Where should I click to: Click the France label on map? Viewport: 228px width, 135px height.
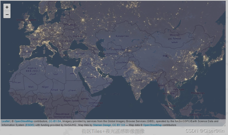[x=35, y=39]
